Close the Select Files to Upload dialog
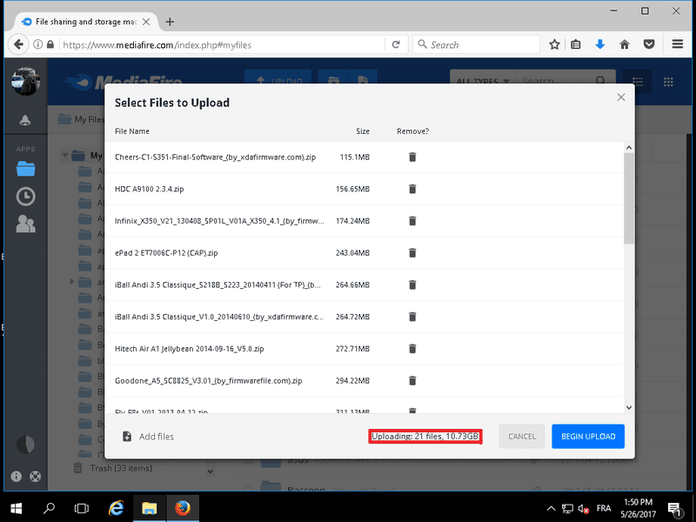This screenshot has width=696, height=522. [x=620, y=97]
